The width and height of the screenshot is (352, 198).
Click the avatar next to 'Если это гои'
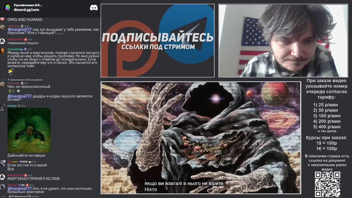tap(2, 163)
